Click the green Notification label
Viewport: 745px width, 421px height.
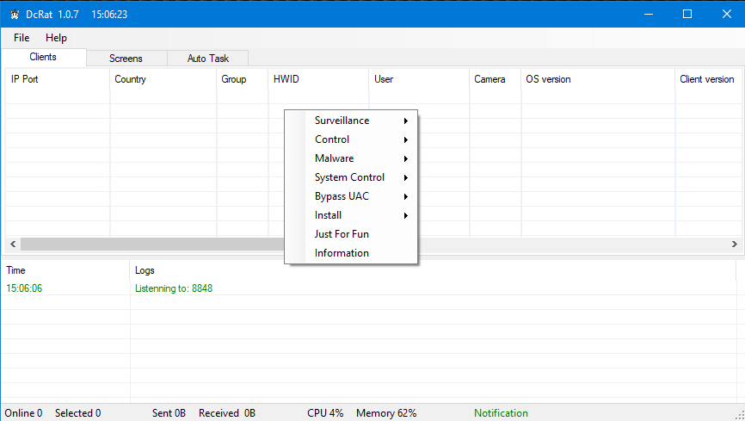point(501,413)
